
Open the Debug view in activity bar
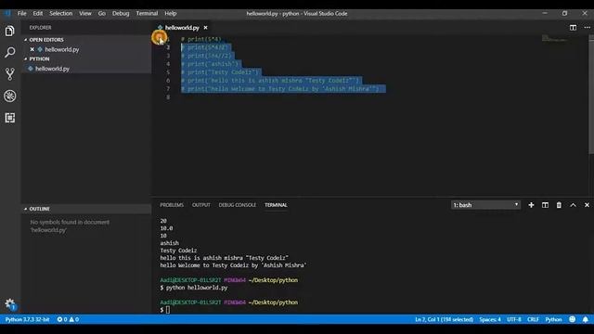10,96
